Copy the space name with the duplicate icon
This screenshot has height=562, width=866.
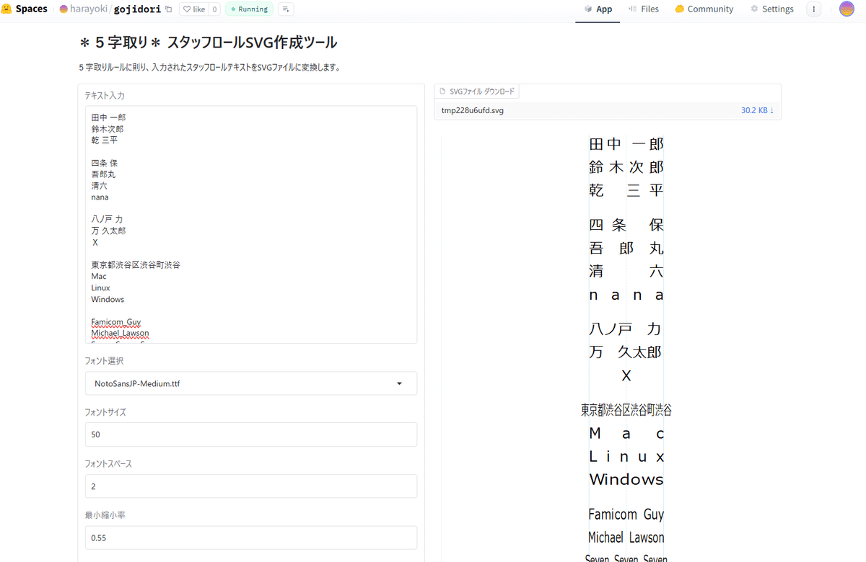(167, 9)
